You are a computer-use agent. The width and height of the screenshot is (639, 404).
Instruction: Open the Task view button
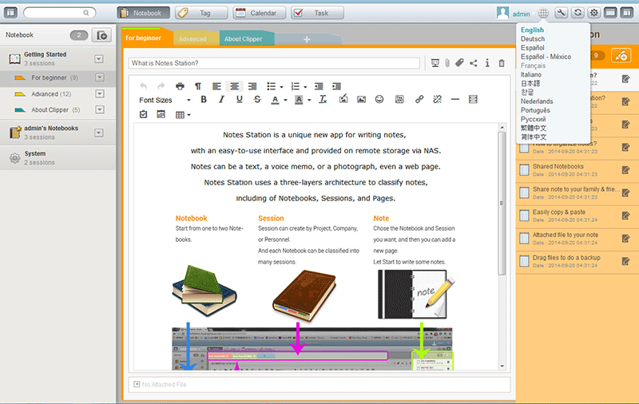click(x=312, y=13)
